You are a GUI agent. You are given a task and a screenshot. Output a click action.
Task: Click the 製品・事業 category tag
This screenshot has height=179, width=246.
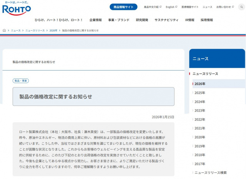pos(21,81)
